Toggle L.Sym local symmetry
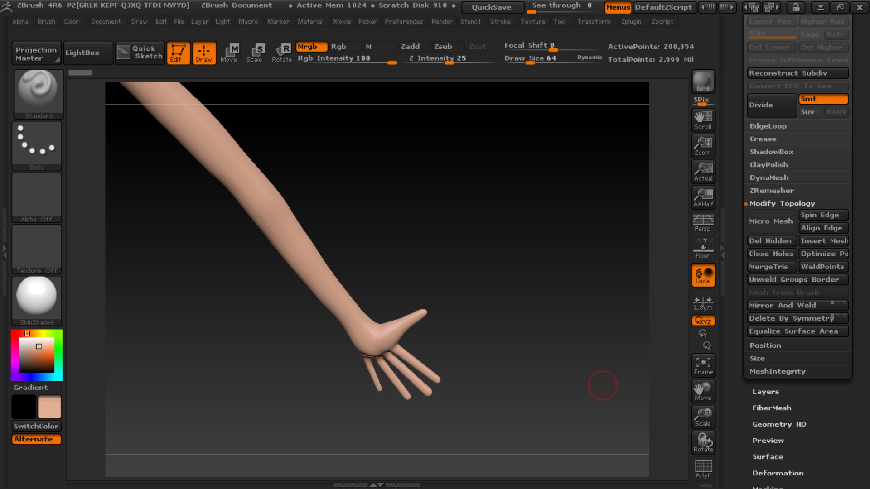The width and height of the screenshot is (870, 489). click(x=703, y=303)
